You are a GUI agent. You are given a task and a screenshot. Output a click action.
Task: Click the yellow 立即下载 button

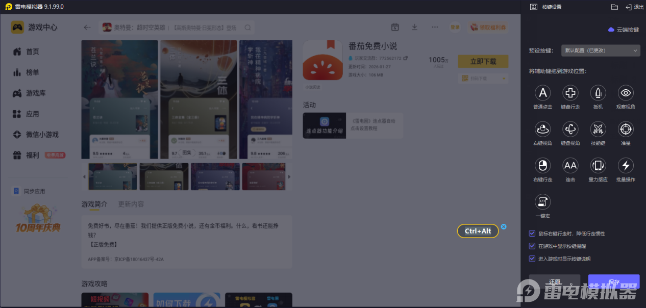pyautogui.click(x=483, y=61)
